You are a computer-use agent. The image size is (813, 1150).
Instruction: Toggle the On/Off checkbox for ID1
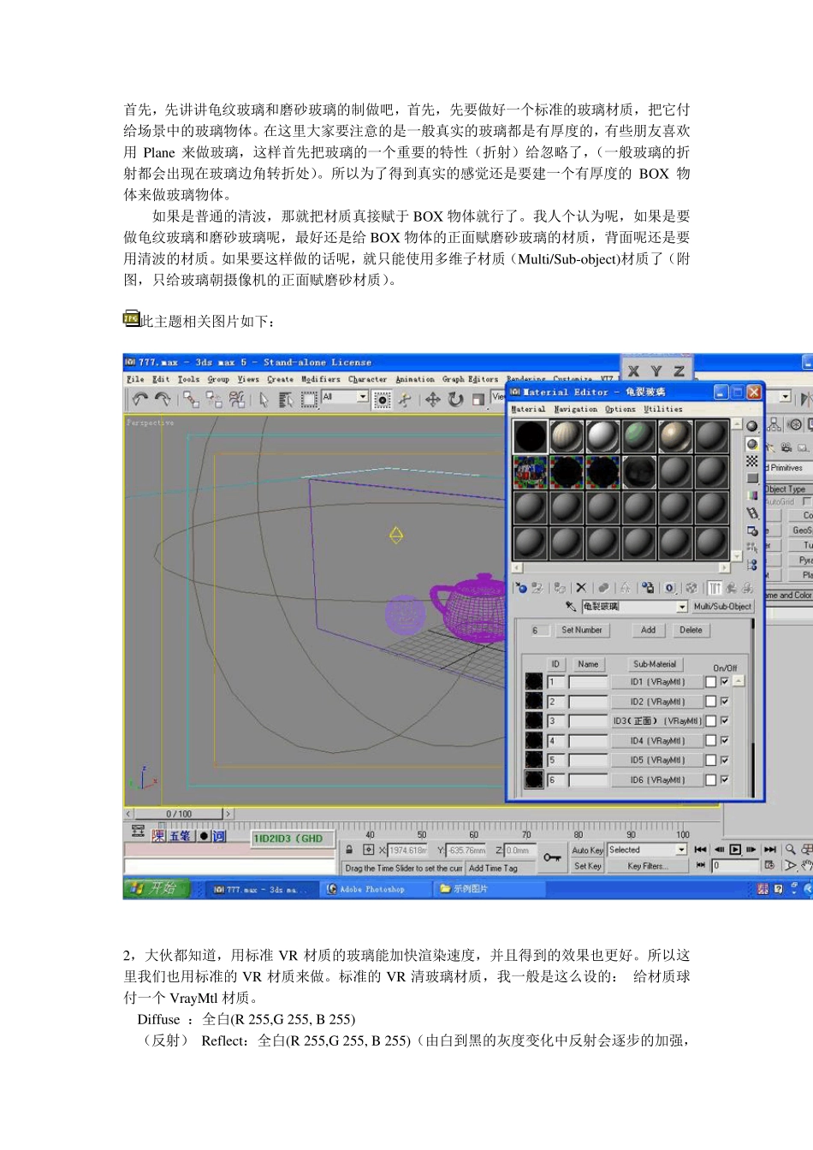click(725, 682)
